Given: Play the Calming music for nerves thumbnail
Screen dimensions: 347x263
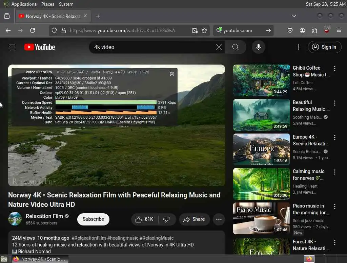Looking at the screenshot, I should click(x=261, y=184).
